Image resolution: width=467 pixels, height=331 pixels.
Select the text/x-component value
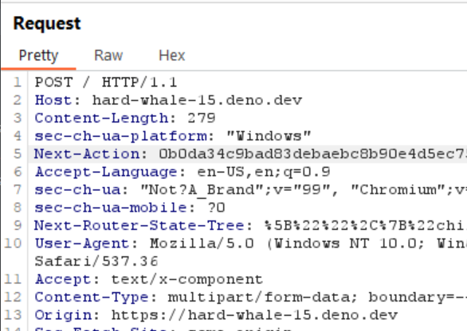click(x=187, y=279)
